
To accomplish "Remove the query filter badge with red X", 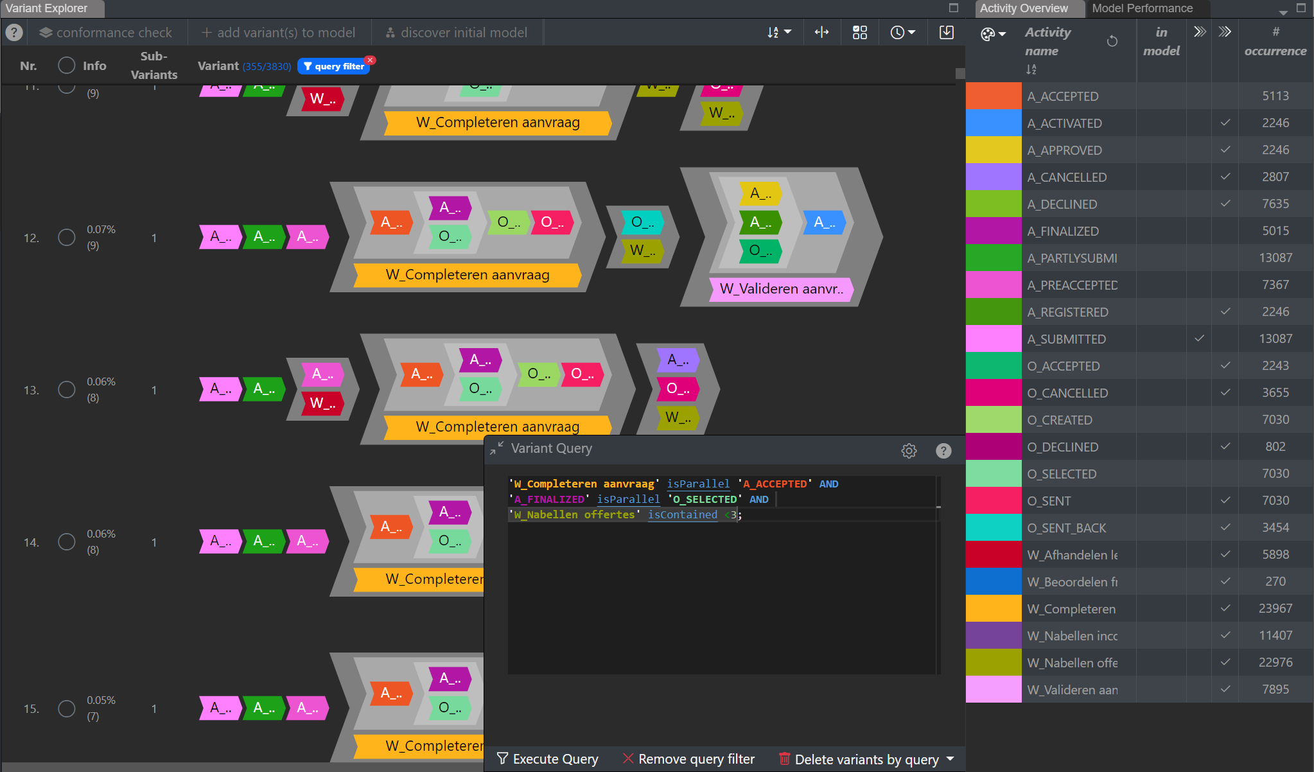I will click(x=371, y=60).
